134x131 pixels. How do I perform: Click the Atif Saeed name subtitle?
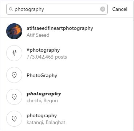(38, 35)
